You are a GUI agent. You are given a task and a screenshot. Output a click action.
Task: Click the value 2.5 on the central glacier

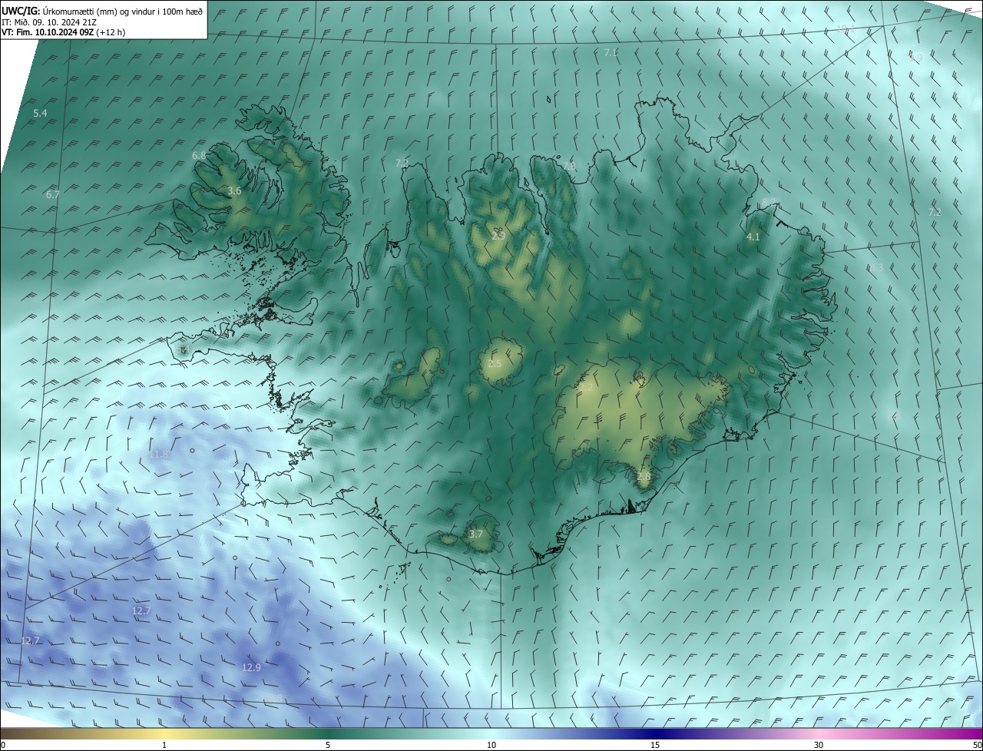tap(495, 363)
